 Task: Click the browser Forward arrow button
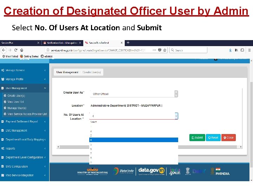click(x=10, y=50)
